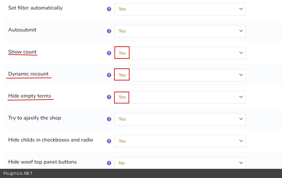Expand Hide woof top panel buttons dropdown
Image resolution: width=282 pixels, height=178 pixels.
180,163
